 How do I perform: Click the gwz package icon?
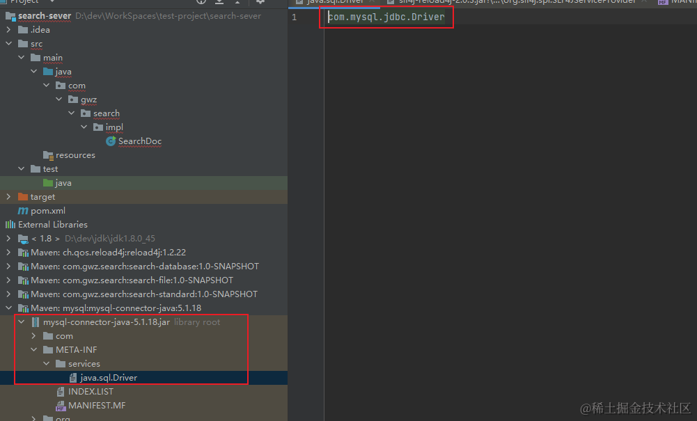73,100
